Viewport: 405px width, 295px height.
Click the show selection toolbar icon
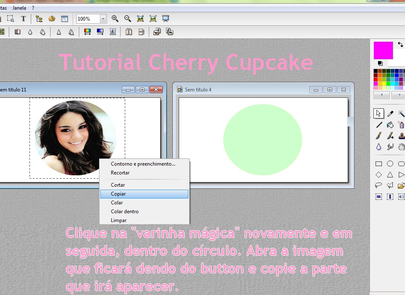click(x=11, y=19)
